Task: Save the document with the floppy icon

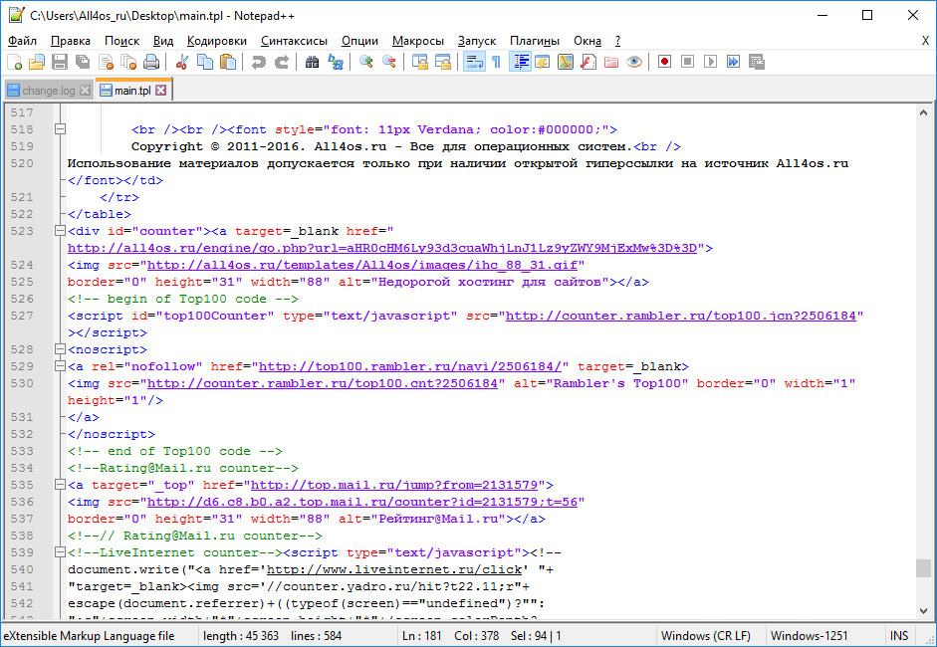Action: 60,62
